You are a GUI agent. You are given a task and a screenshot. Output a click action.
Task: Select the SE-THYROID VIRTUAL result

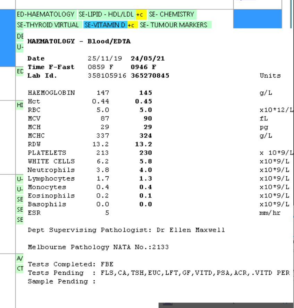click(x=48, y=25)
